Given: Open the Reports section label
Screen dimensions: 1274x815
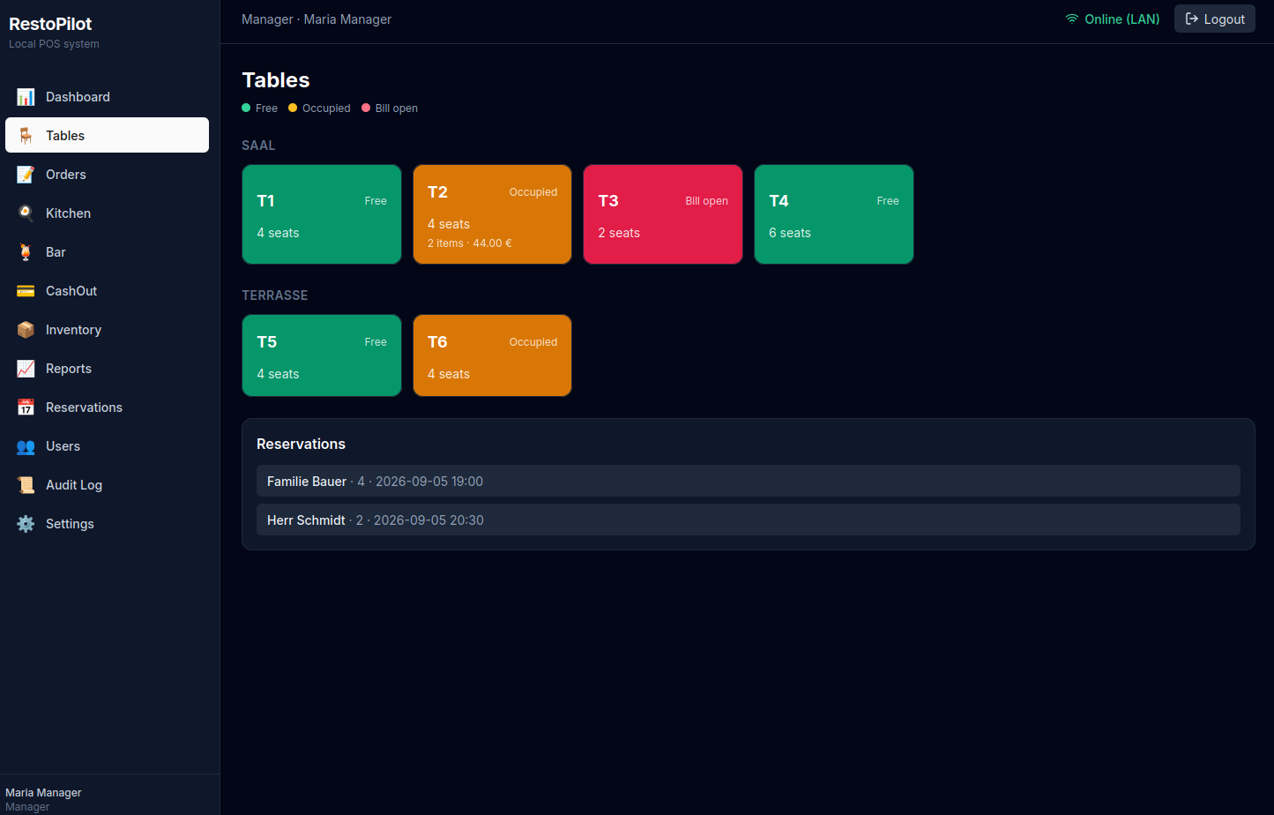Looking at the screenshot, I should click(69, 369).
